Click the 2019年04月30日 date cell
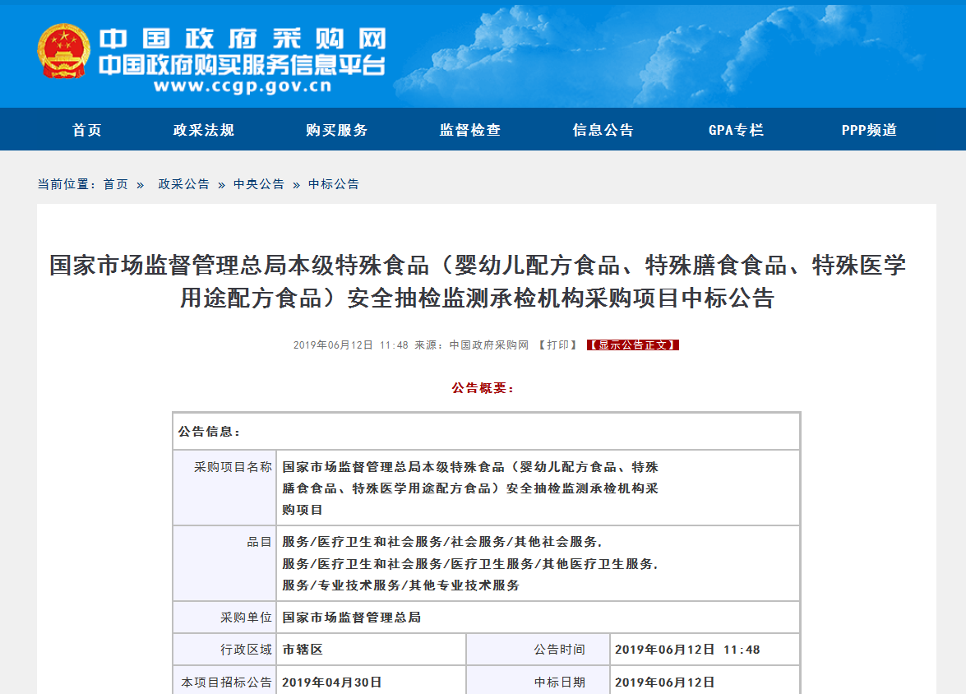The width and height of the screenshot is (966, 694). coord(372,681)
